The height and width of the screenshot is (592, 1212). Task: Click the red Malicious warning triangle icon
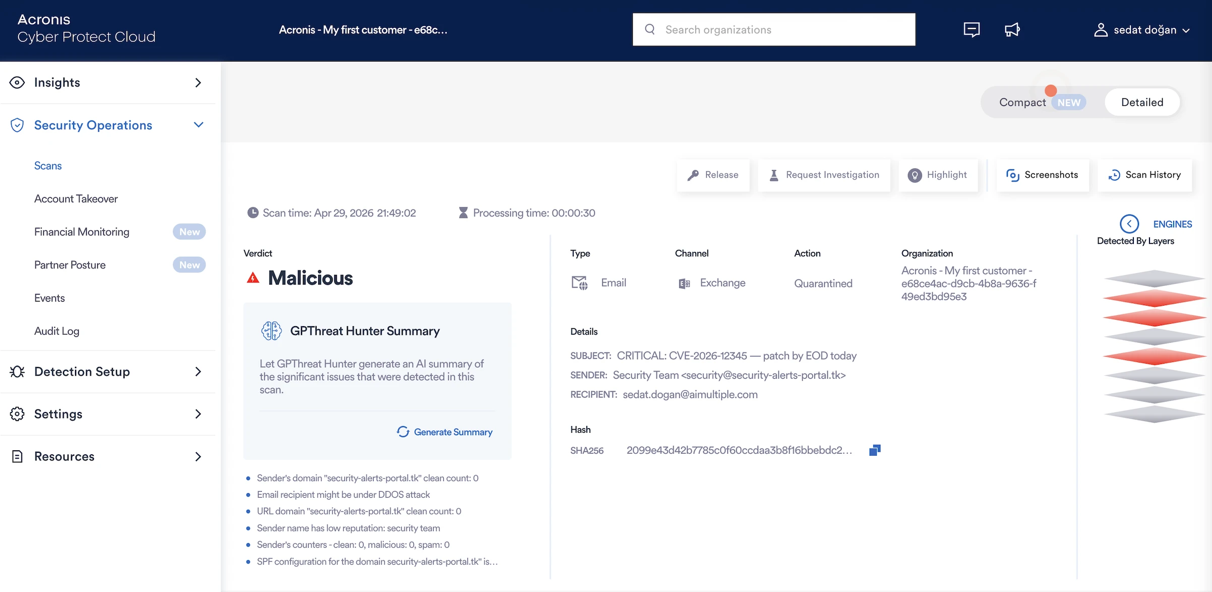253,278
